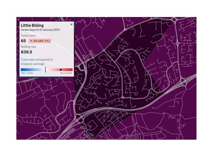The width and height of the screenshot is (218, 163).
Task: Click the red '26 (66.7%)' change badge
Action: 40,41
